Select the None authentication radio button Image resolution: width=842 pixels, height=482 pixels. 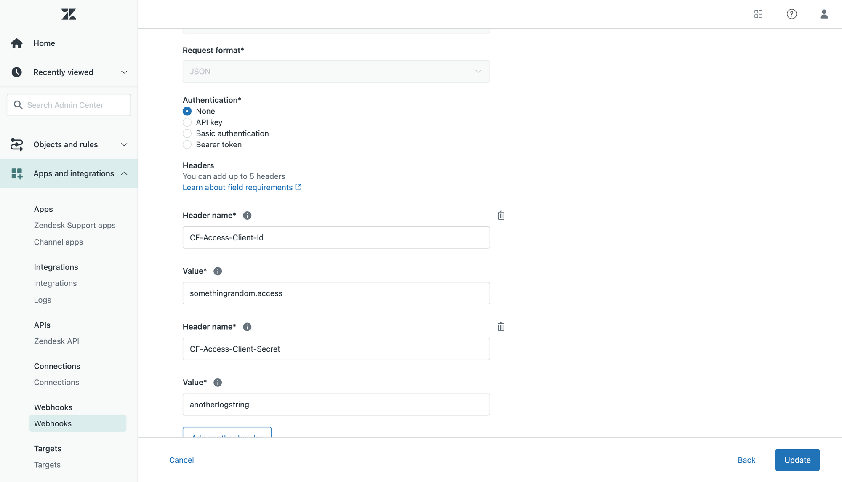pyautogui.click(x=186, y=111)
